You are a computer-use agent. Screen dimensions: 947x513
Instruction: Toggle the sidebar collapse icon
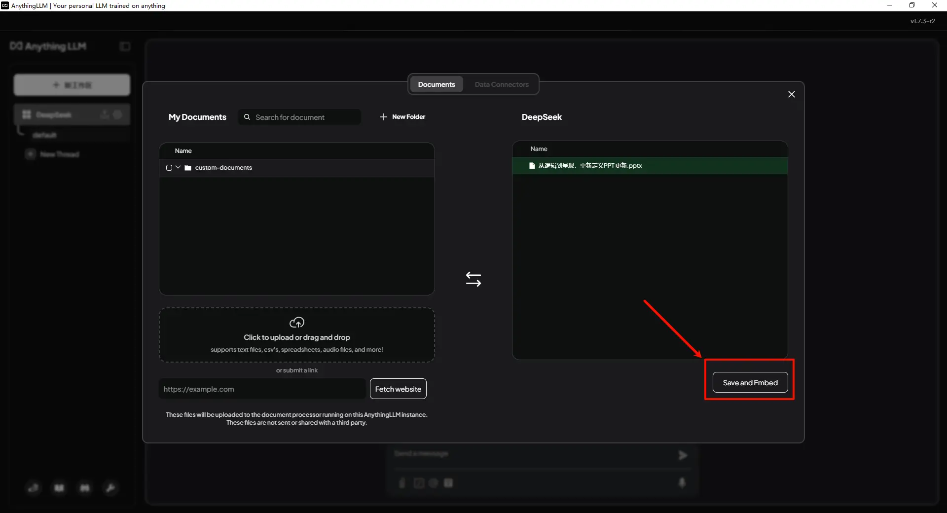tap(125, 46)
